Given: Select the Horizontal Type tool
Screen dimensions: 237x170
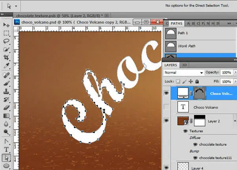Looking at the screenshot, I should click(x=6, y=149).
